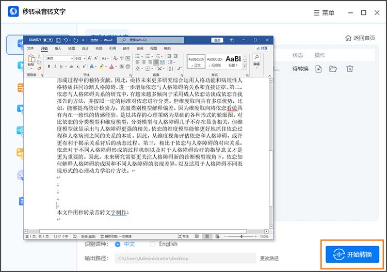Switch to the 设计 ribbon tab
Screen dimensions: 387x272
(85, 49)
